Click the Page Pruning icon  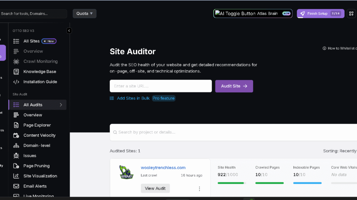[16, 166]
